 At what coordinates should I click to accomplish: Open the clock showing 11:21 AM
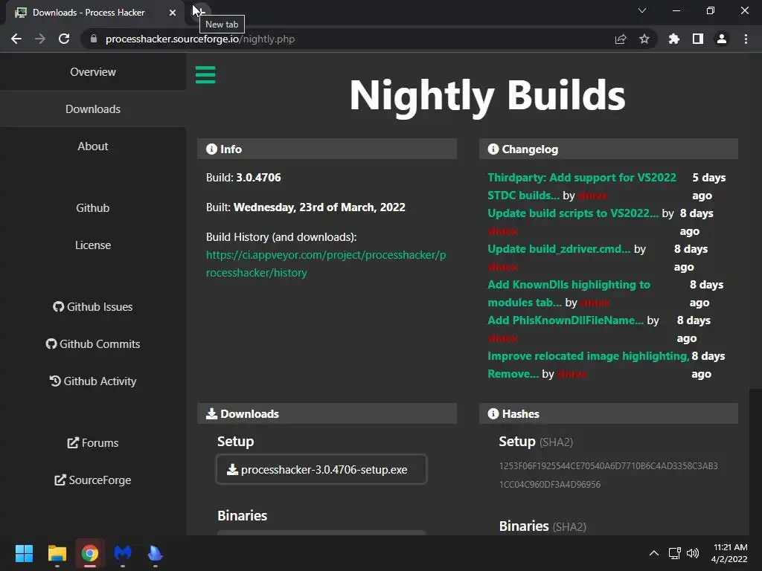pyautogui.click(x=729, y=553)
